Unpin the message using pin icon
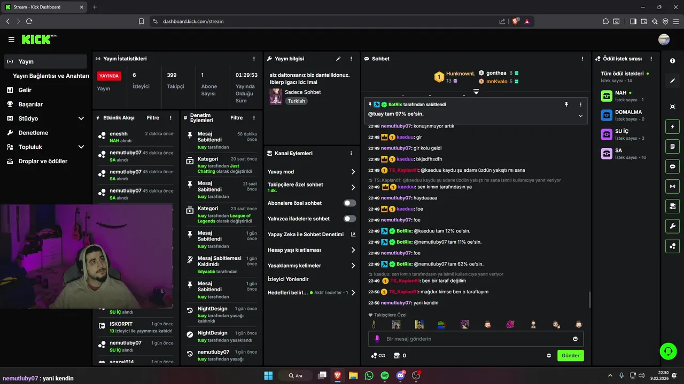This screenshot has width=684, height=384. click(566, 105)
